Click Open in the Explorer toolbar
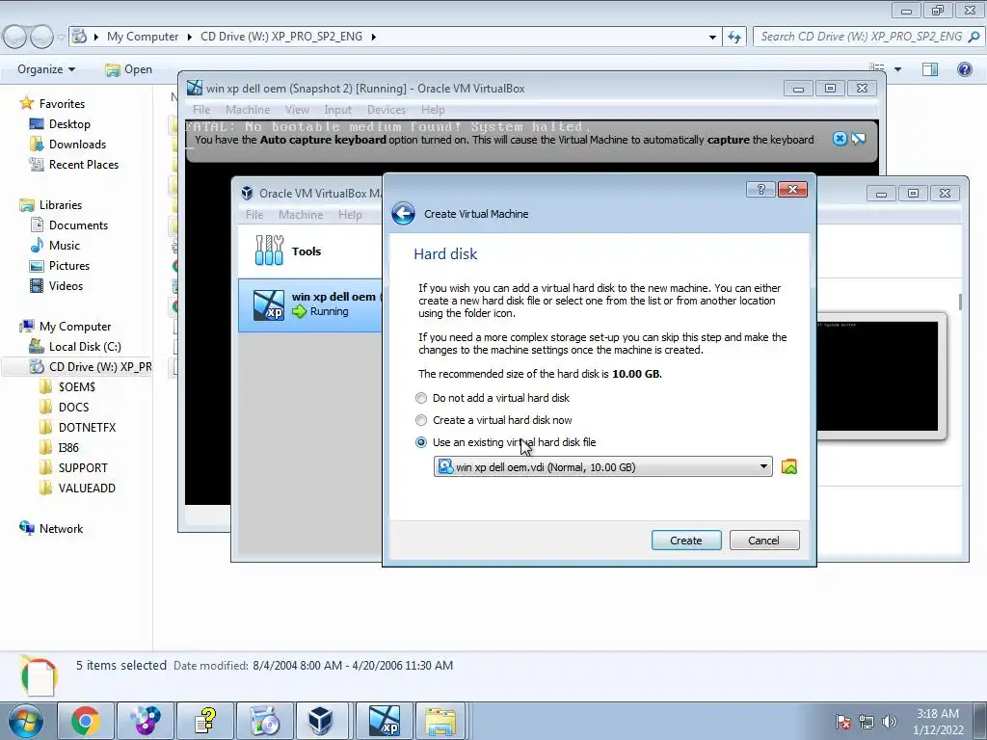 tap(129, 69)
